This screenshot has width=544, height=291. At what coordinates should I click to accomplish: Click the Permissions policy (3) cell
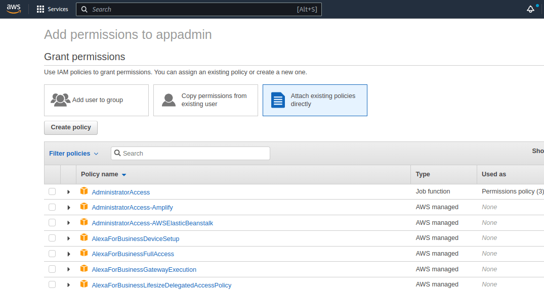513,191
